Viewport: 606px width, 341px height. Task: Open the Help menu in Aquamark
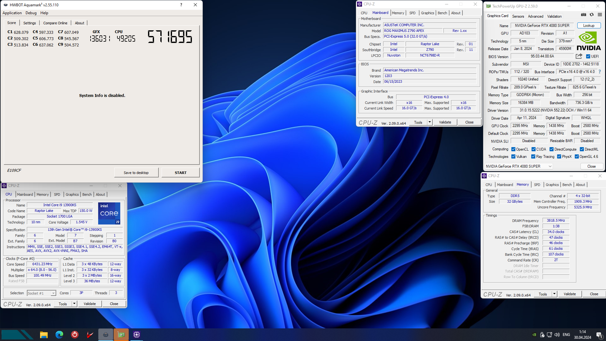(44, 13)
